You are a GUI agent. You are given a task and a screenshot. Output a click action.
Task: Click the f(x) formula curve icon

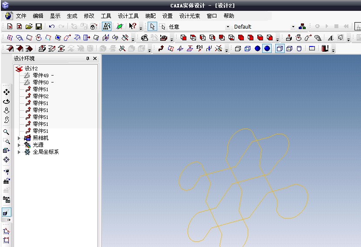click(199, 48)
